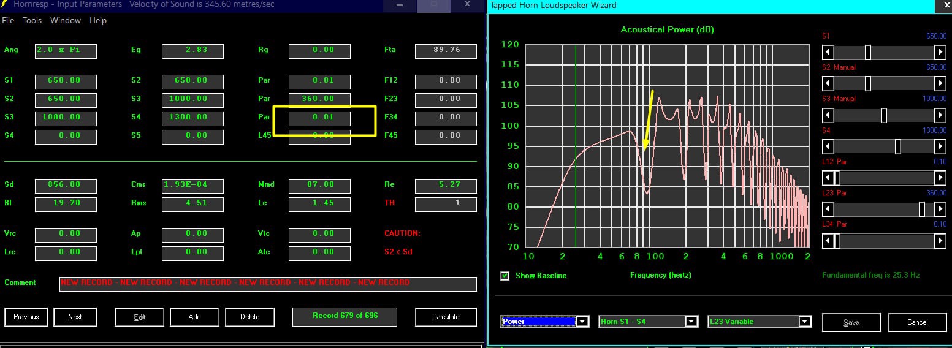Open the File menu
This screenshot has width=952, height=348.
(x=8, y=20)
